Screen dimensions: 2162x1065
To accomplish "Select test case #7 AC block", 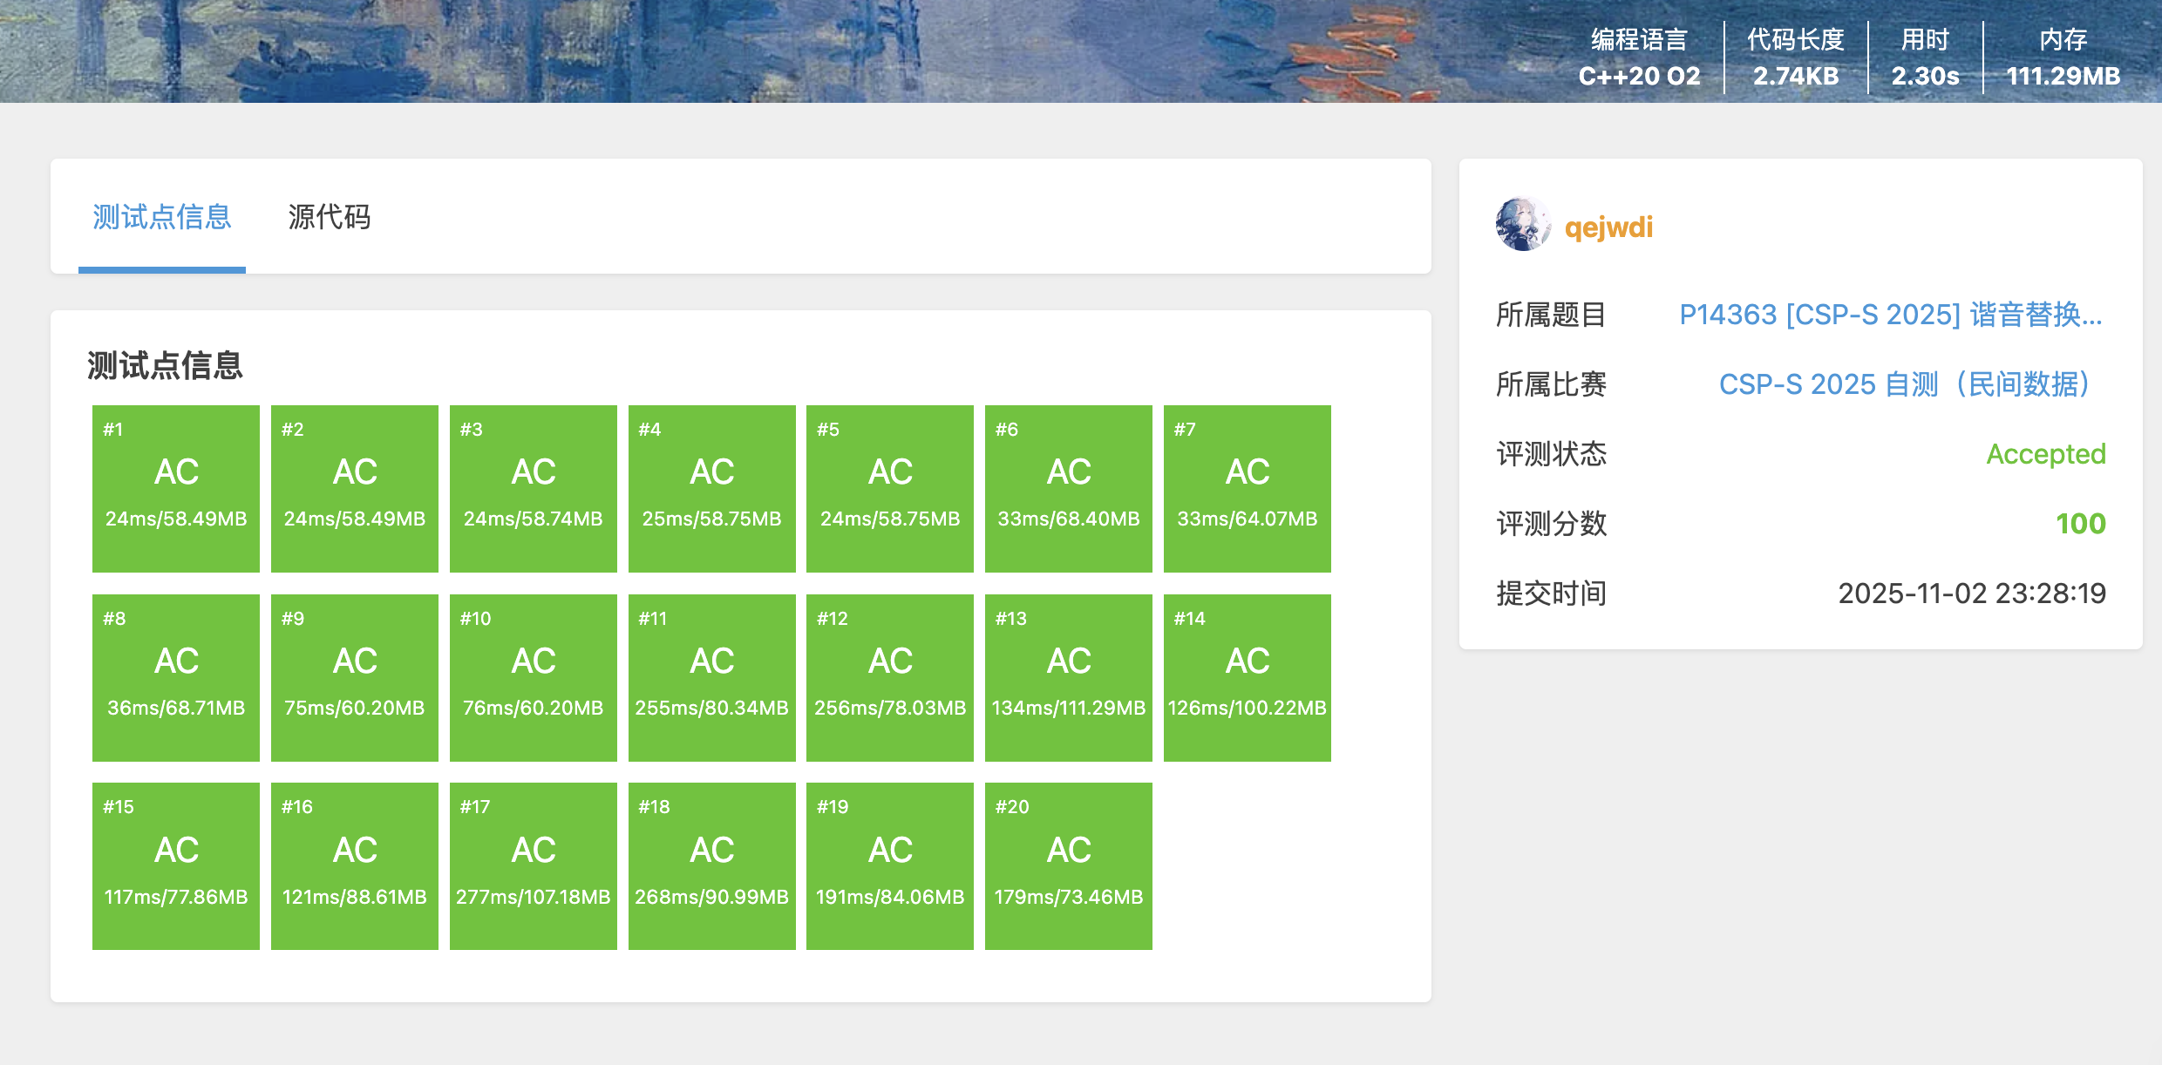I will pyautogui.click(x=1247, y=488).
